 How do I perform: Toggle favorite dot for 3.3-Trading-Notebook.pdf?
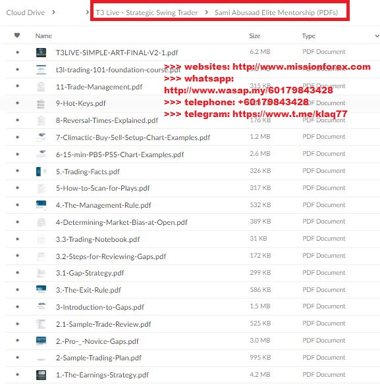17,239
